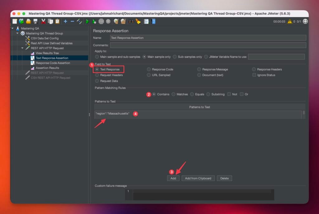Click the split pane divider handle dots
Viewport: 319px width, 214px height.
(x=89, y=115)
